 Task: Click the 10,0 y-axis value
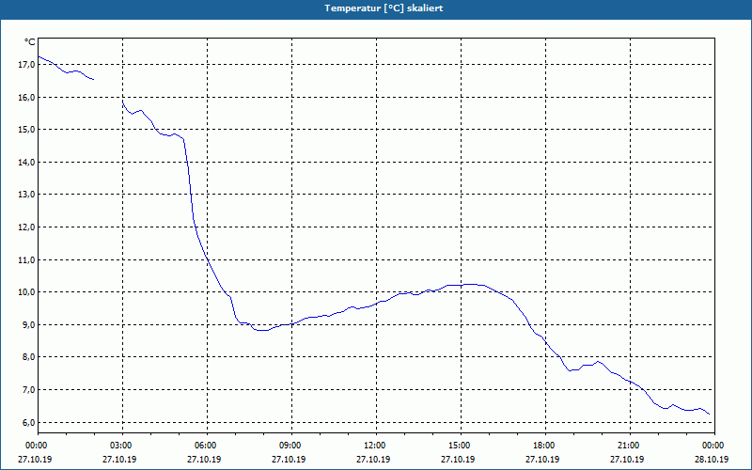tap(26, 292)
